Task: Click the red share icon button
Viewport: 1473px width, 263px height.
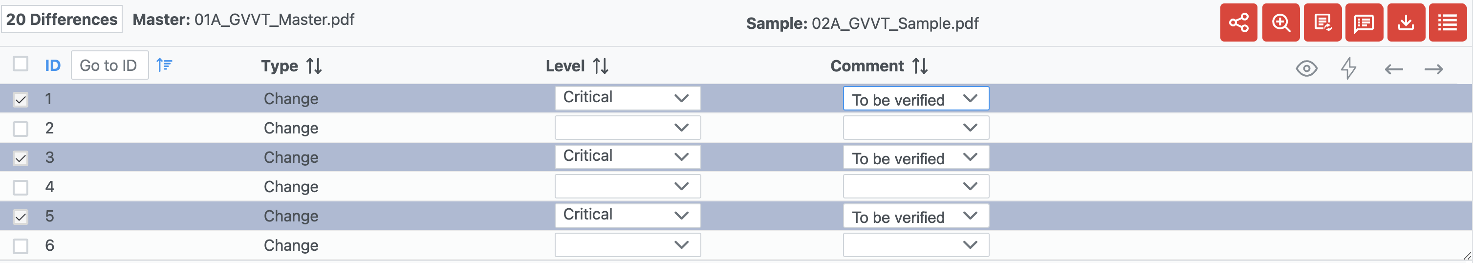Action: pos(1238,23)
